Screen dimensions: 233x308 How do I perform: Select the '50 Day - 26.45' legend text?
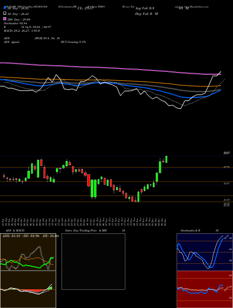[x=18, y=14]
